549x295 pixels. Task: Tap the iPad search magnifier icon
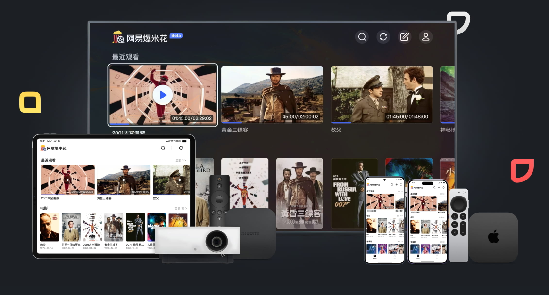163,148
